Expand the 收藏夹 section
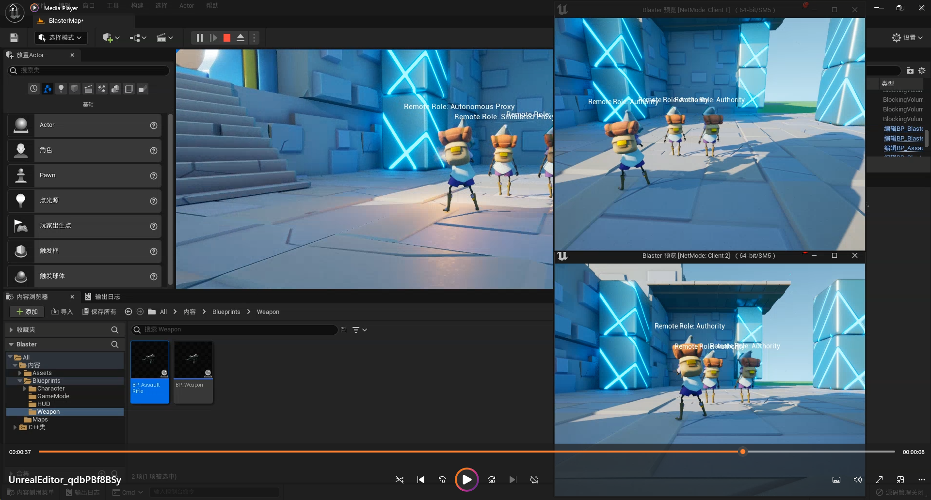Viewport: 931px width, 500px height. pos(11,330)
